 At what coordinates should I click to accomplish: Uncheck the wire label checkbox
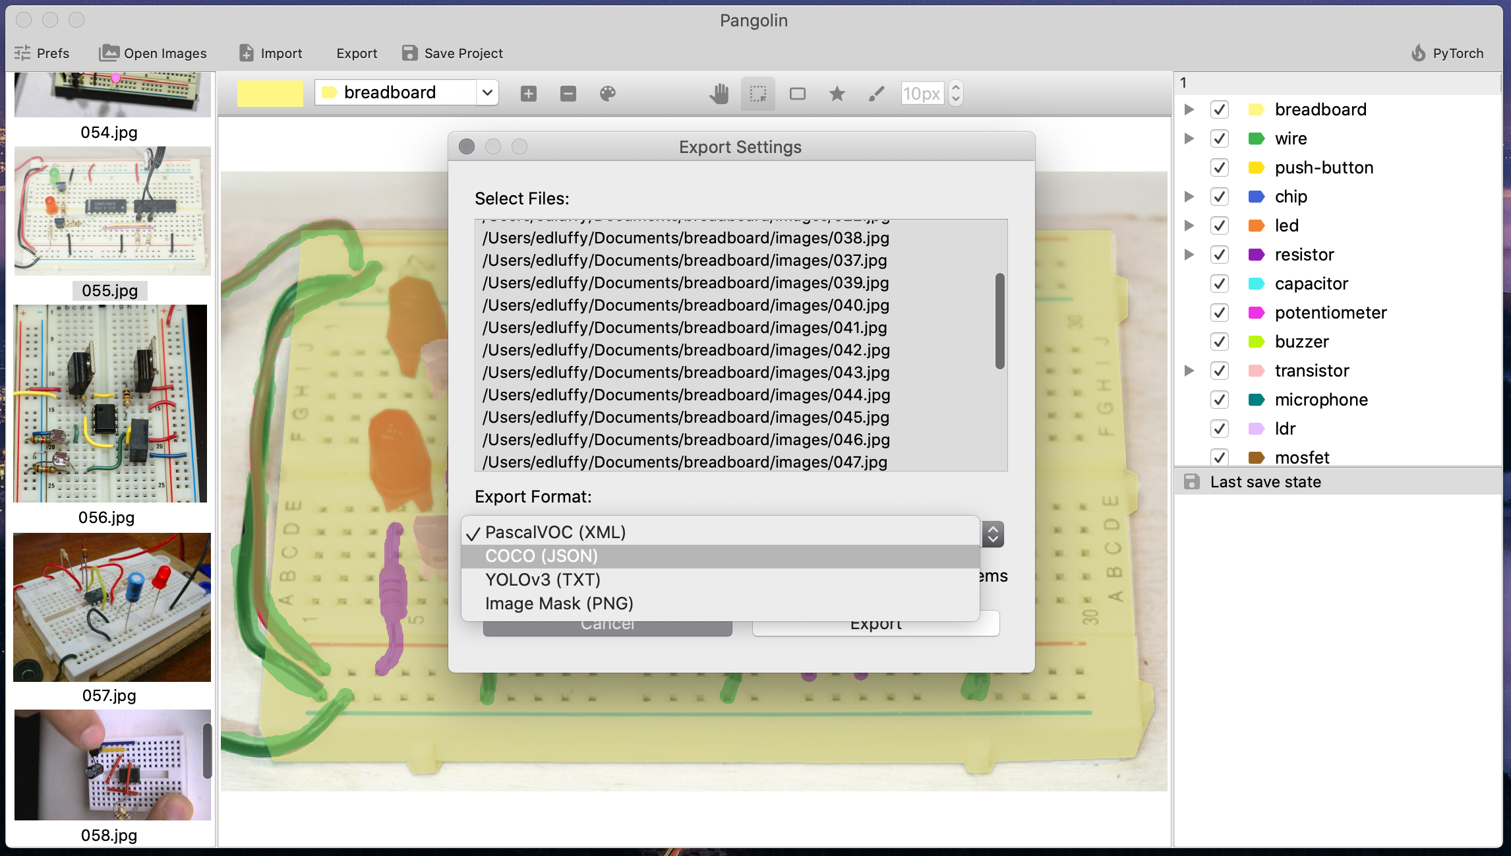click(1220, 138)
